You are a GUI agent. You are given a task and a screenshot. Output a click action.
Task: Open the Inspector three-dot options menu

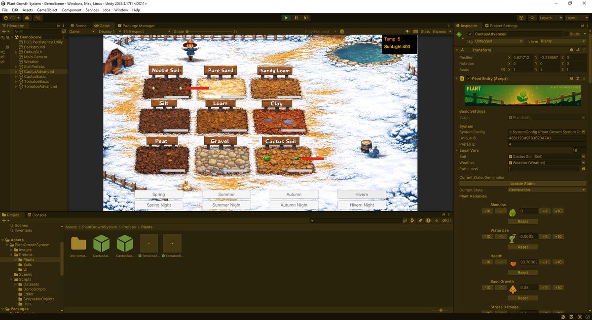click(x=589, y=26)
